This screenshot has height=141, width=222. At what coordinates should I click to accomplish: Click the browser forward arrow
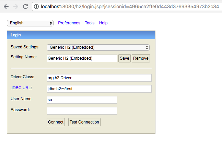pos(16,7)
